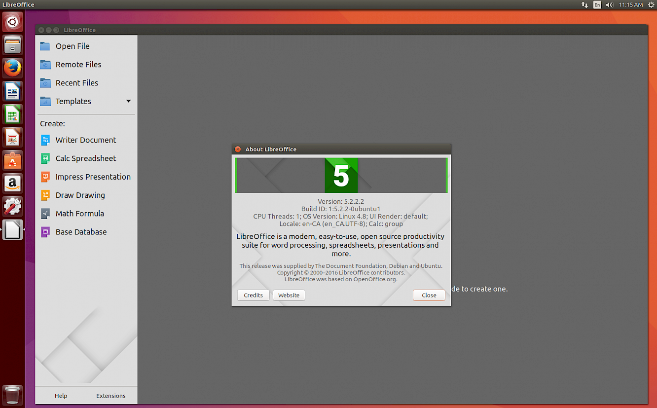
Task: Open the system power cog menu
Action: [651, 5]
